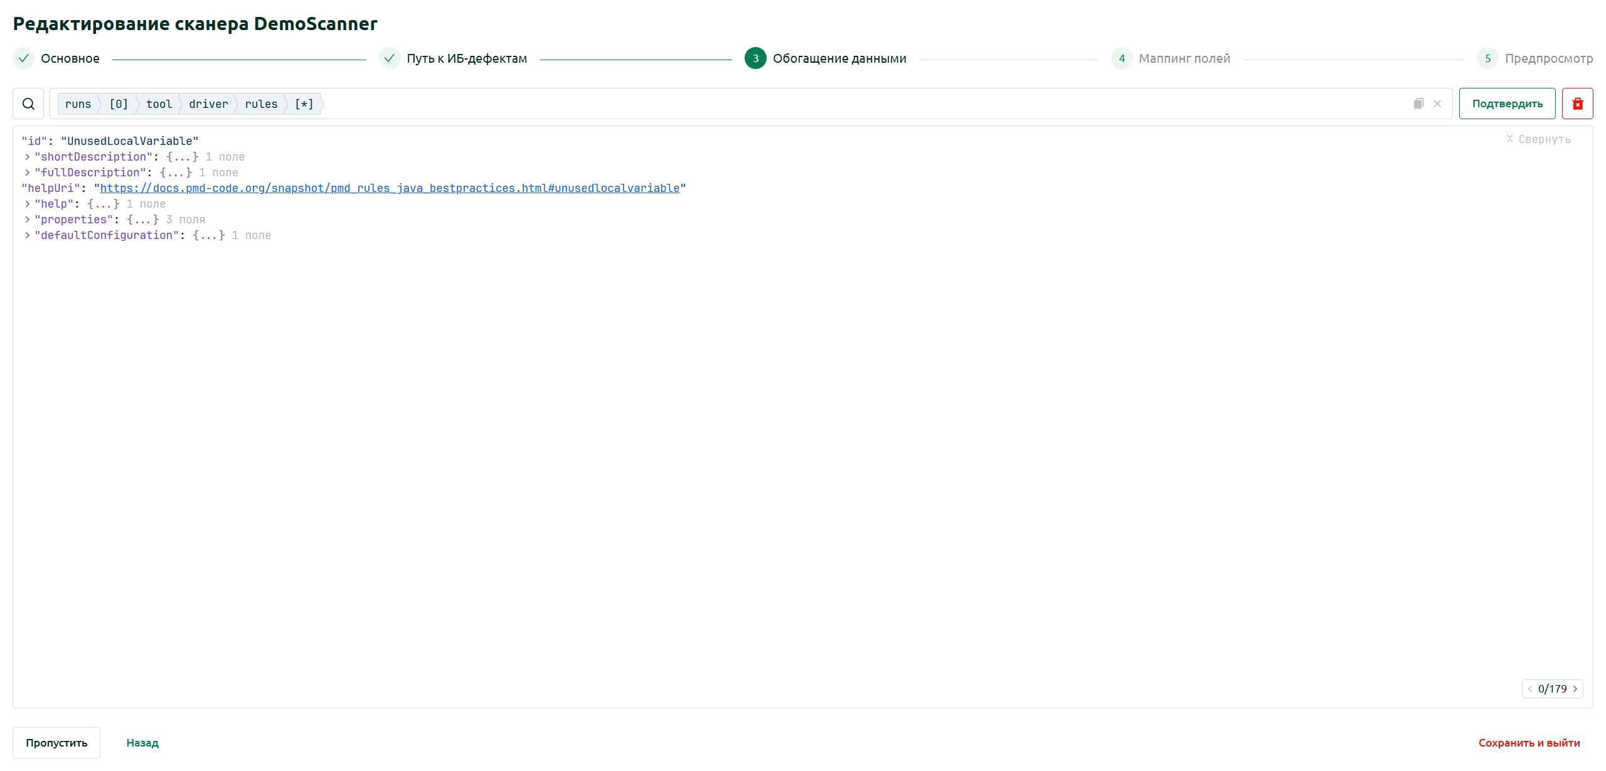This screenshot has height=771, width=1606.
Task: Click the "3 поля" count label
Action: pyautogui.click(x=186, y=220)
